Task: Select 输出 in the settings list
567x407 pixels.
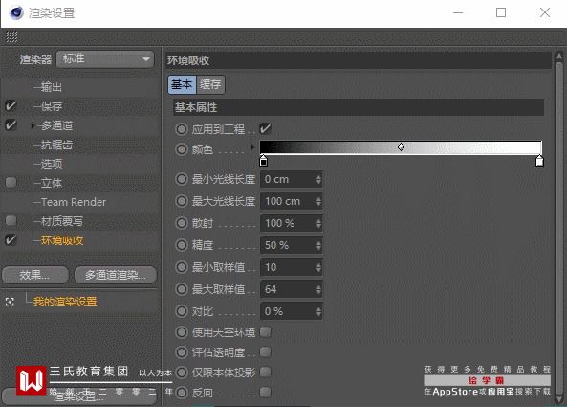Action: 51,87
